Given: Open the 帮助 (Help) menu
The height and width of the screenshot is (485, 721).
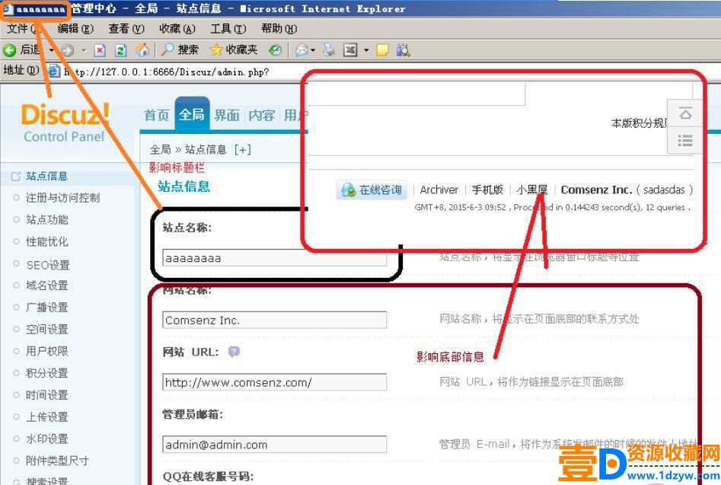Looking at the screenshot, I should pos(279,28).
